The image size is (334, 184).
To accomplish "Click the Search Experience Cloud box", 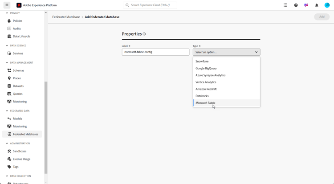I will [x=151, y=5].
